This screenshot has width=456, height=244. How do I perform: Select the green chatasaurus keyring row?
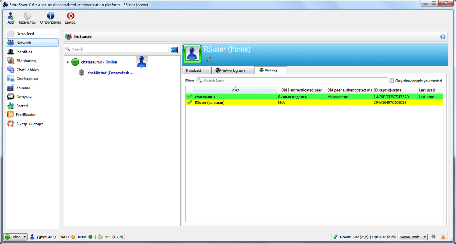click(x=235, y=97)
